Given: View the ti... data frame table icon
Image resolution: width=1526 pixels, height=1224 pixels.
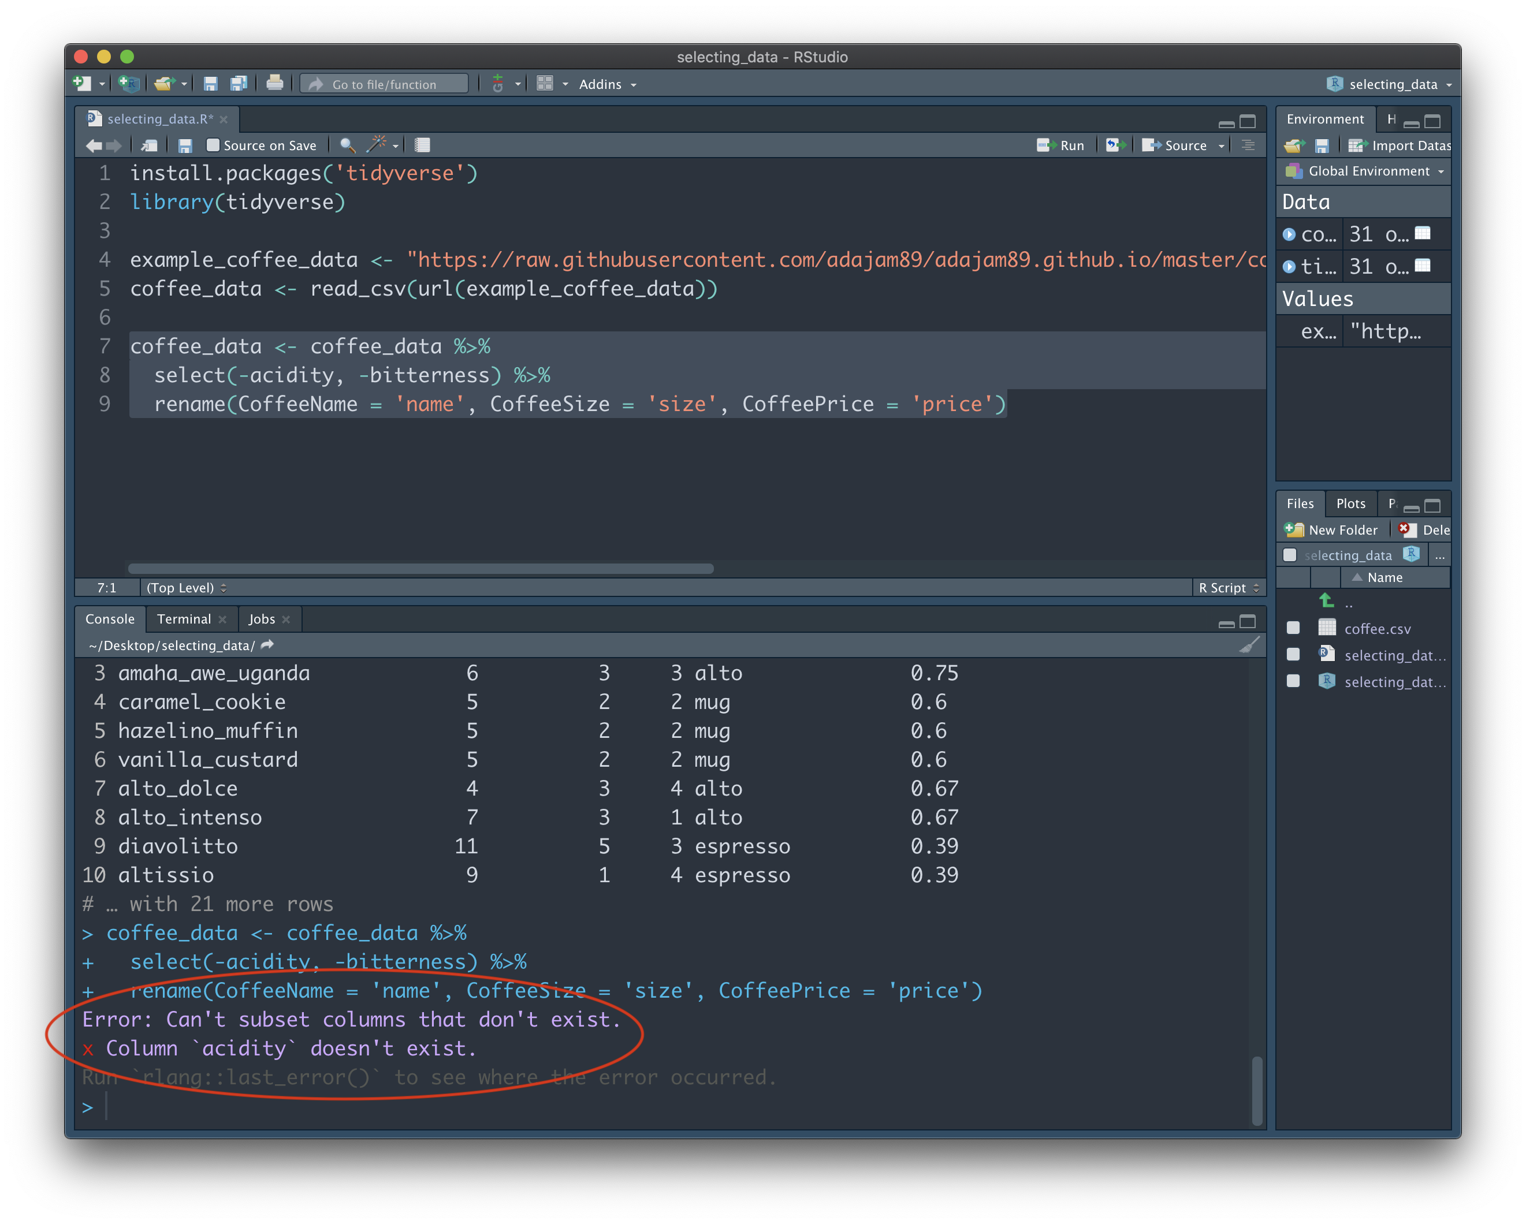Looking at the screenshot, I should coord(1423,266).
